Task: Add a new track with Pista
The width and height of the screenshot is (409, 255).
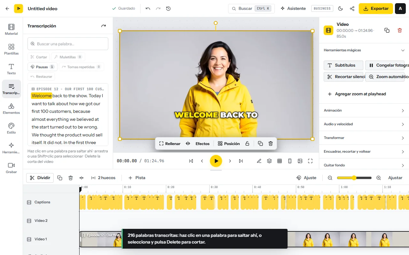Action: [x=137, y=178]
